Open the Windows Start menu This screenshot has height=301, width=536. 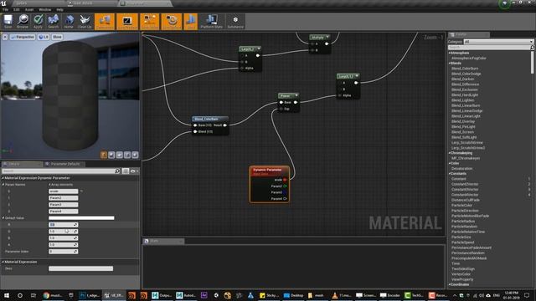pyautogui.click(x=7, y=295)
